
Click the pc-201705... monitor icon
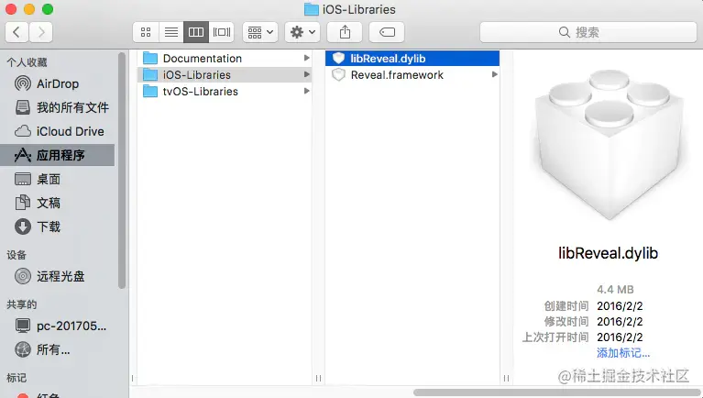pyautogui.click(x=23, y=326)
